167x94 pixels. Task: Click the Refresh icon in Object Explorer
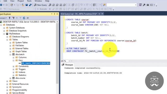pos(24,18)
